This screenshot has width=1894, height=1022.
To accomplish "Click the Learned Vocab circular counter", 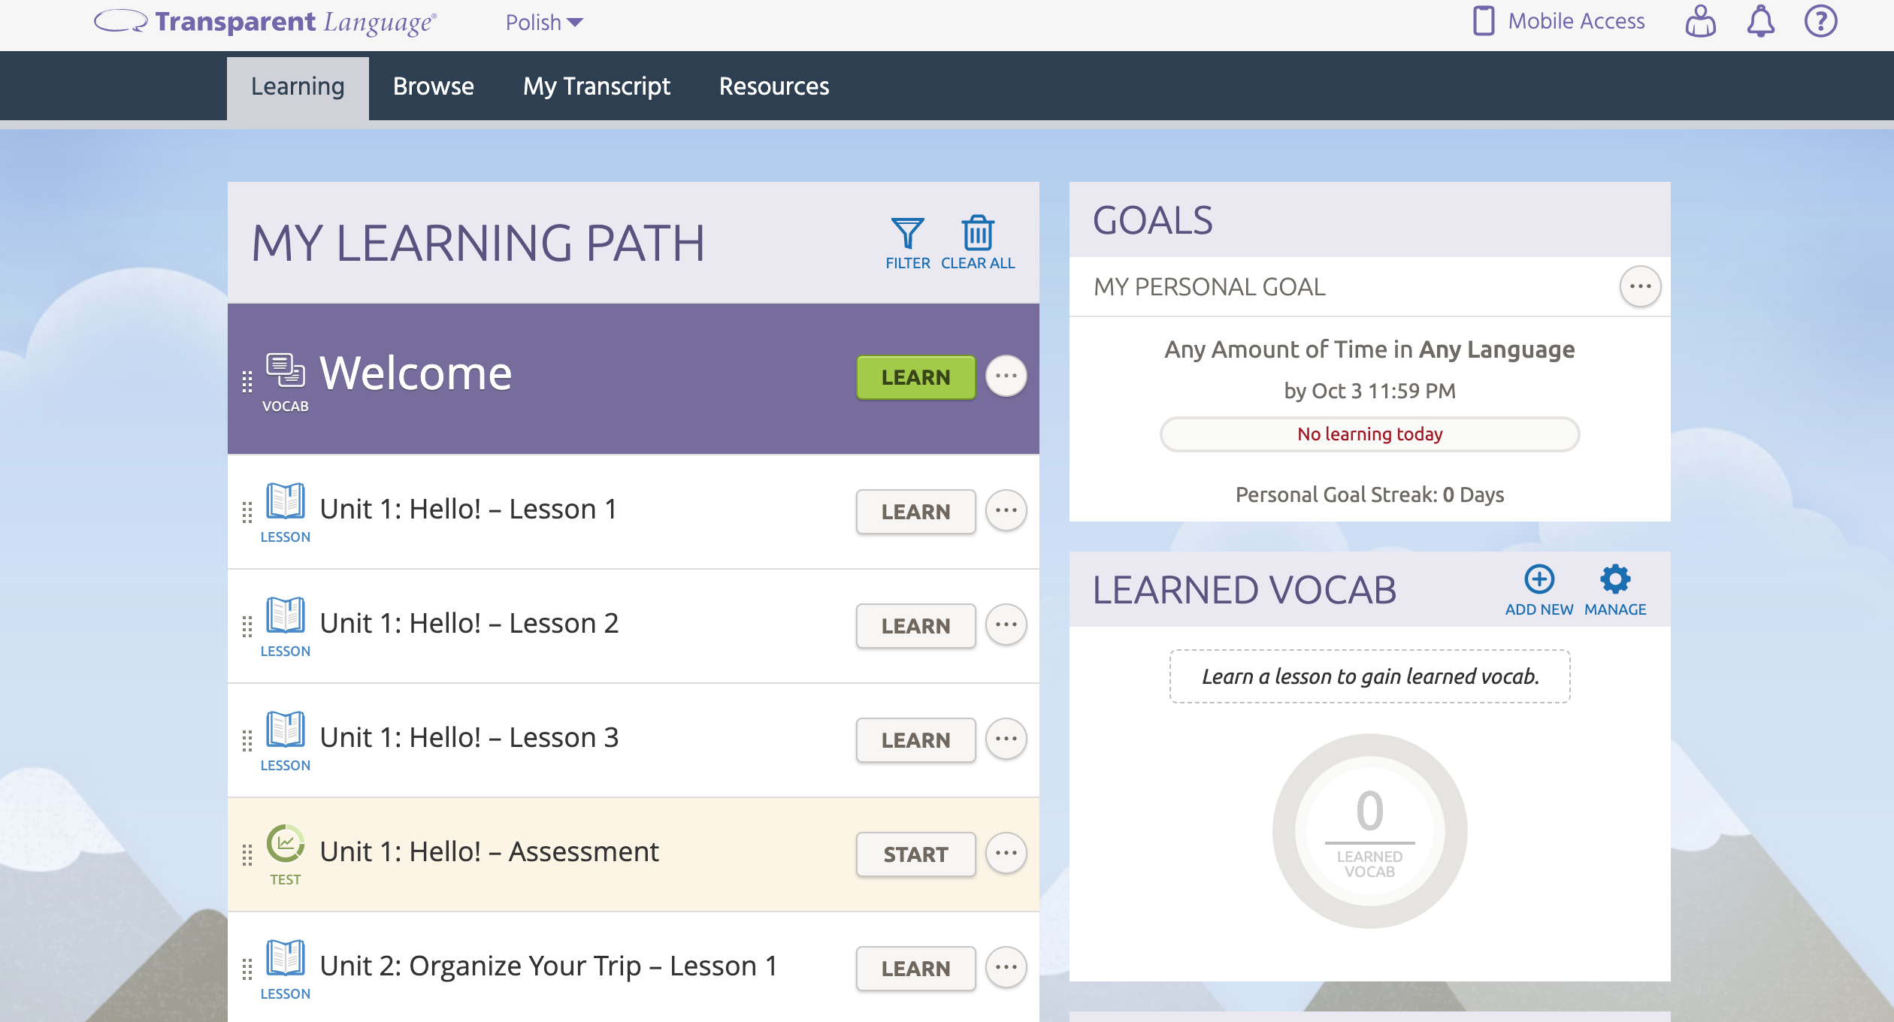I will [x=1369, y=831].
